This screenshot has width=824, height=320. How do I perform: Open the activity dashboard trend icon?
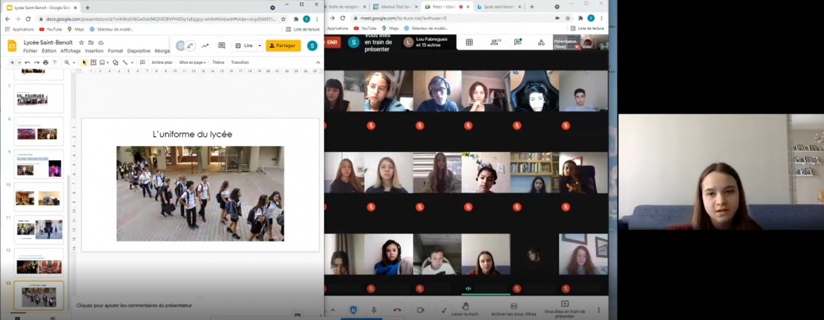205,45
